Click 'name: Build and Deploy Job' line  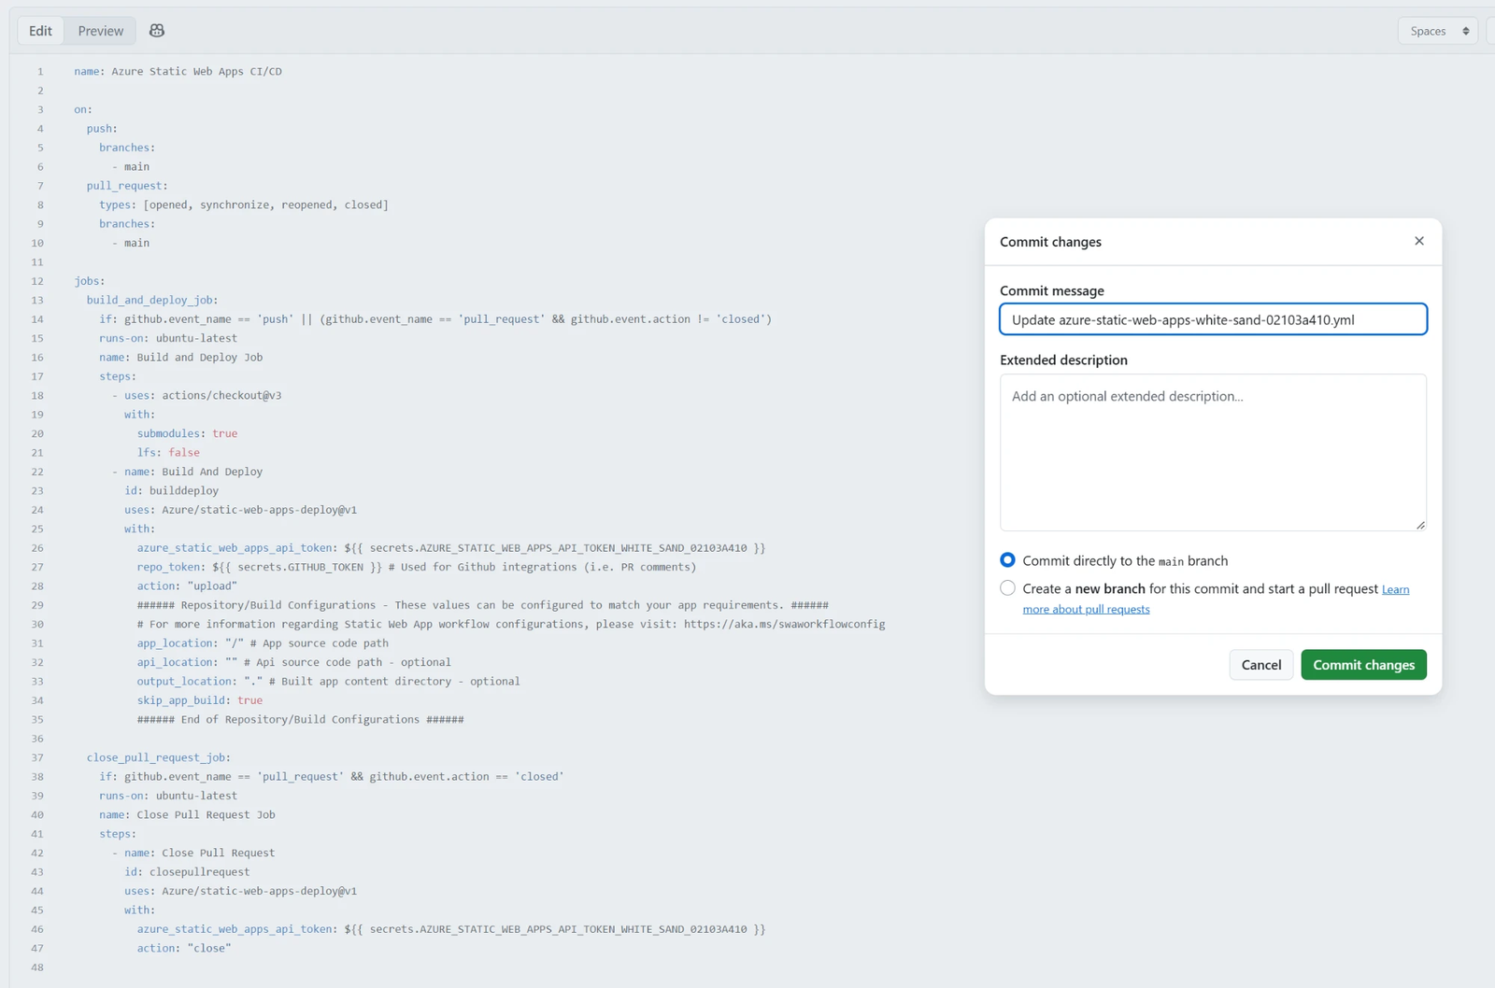[181, 357]
